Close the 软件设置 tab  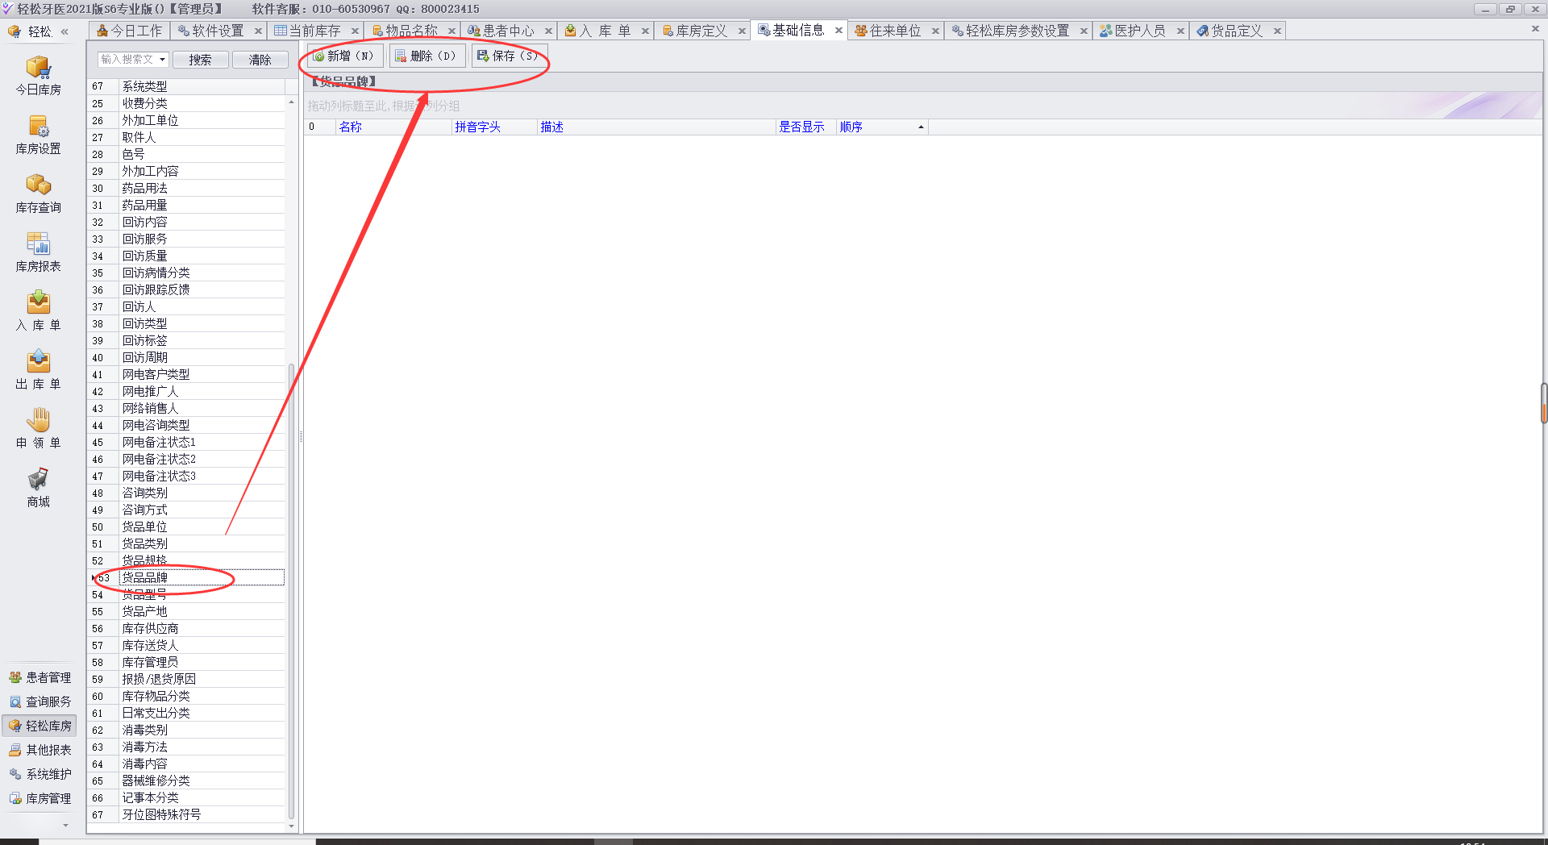coord(258,31)
